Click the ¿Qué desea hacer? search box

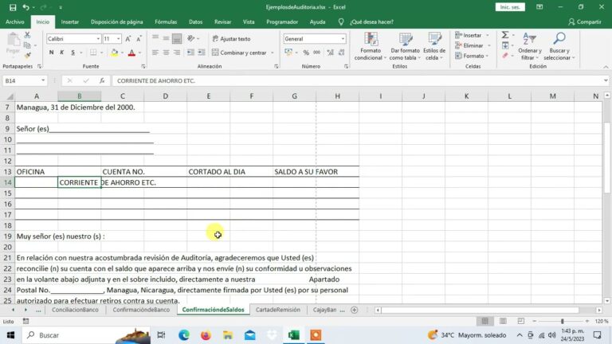[x=372, y=21]
